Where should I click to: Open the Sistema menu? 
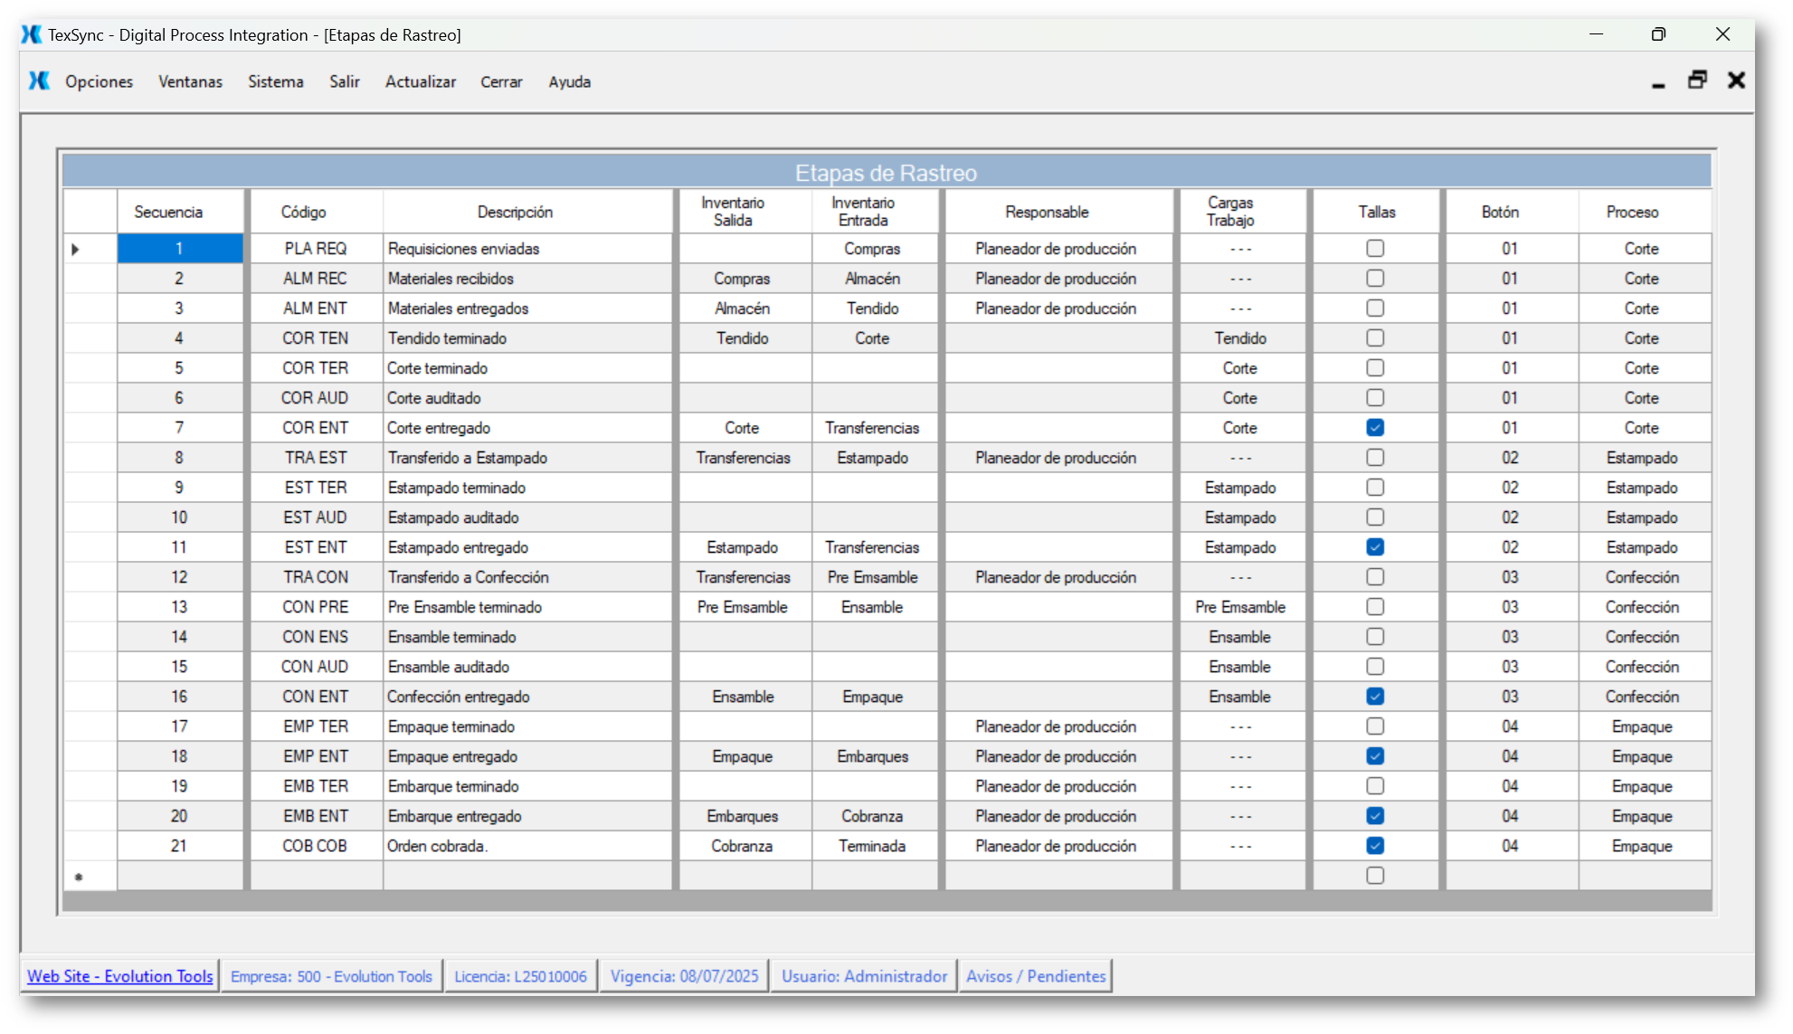coord(275,81)
